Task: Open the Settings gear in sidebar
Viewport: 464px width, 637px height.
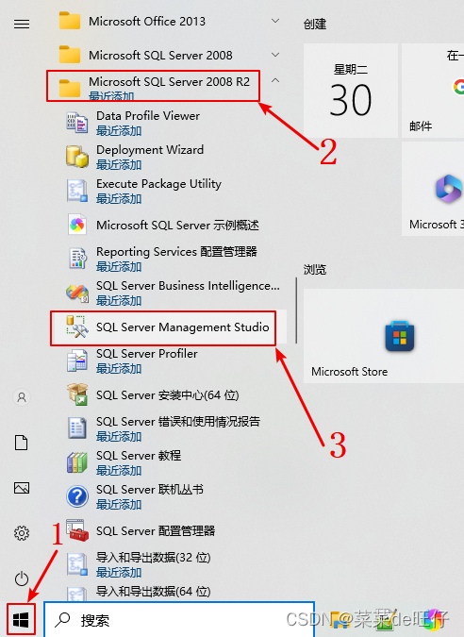Action: pyautogui.click(x=22, y=533)
